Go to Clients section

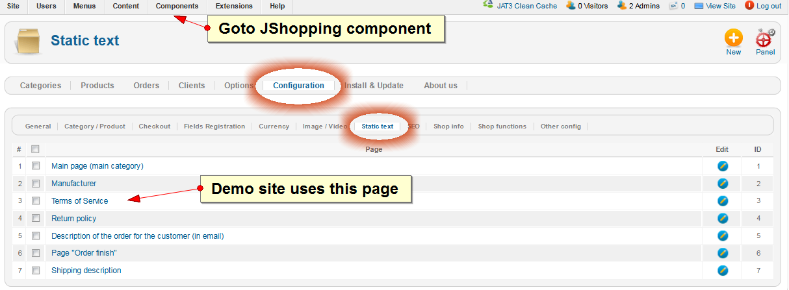[x=192, y=86]
